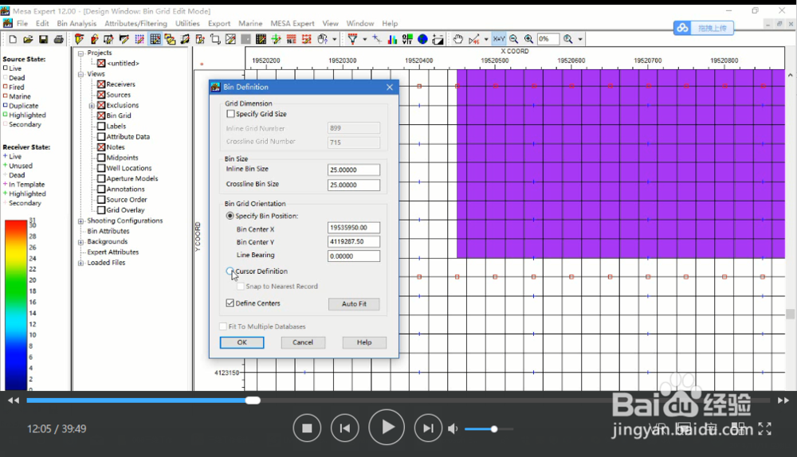Select the Cursor Definition radio button

click(x=230, y=271)
